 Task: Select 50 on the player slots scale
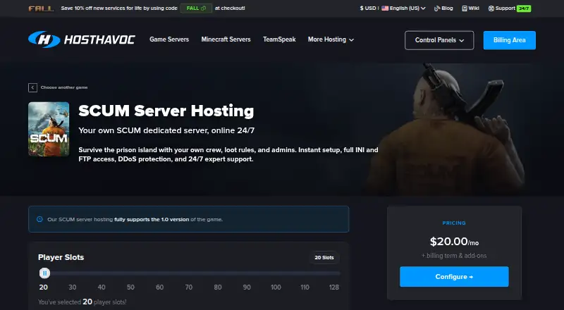(x=130, y=287)
